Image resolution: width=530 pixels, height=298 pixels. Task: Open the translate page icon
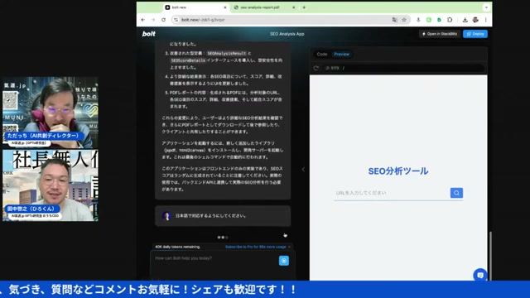point(394,20)
